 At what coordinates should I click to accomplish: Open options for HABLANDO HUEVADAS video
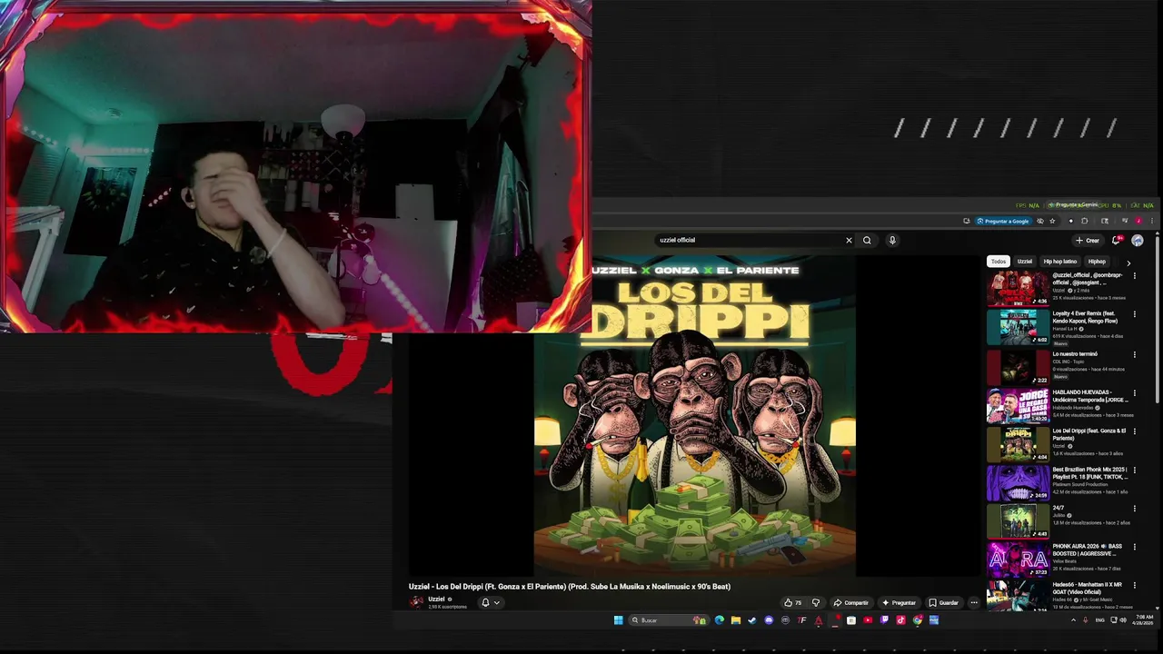click(x=1134, y=392)
